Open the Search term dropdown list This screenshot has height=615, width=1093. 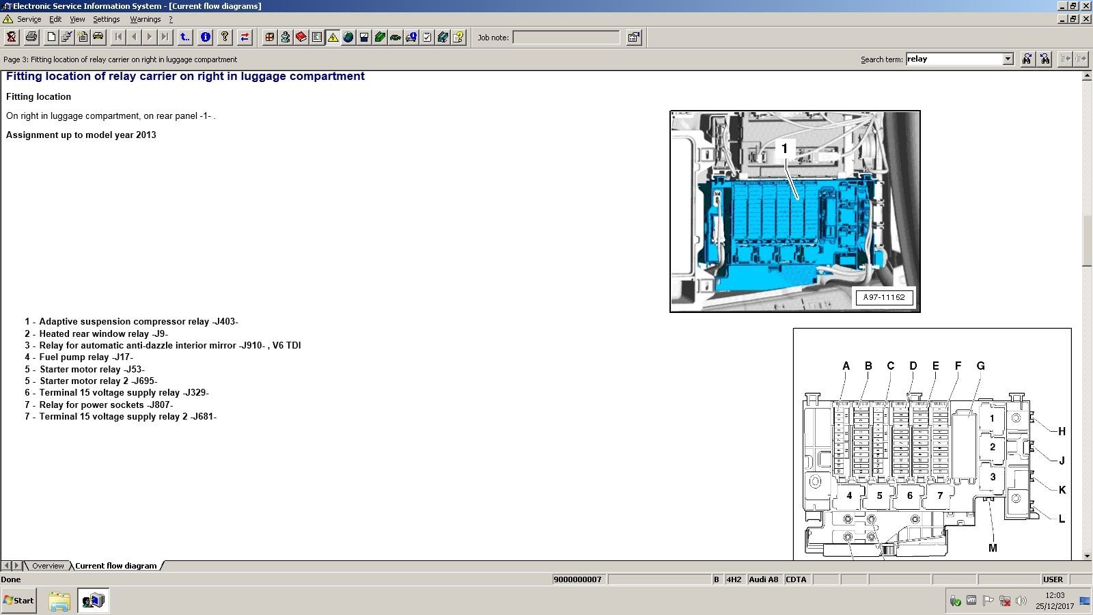1010,59
